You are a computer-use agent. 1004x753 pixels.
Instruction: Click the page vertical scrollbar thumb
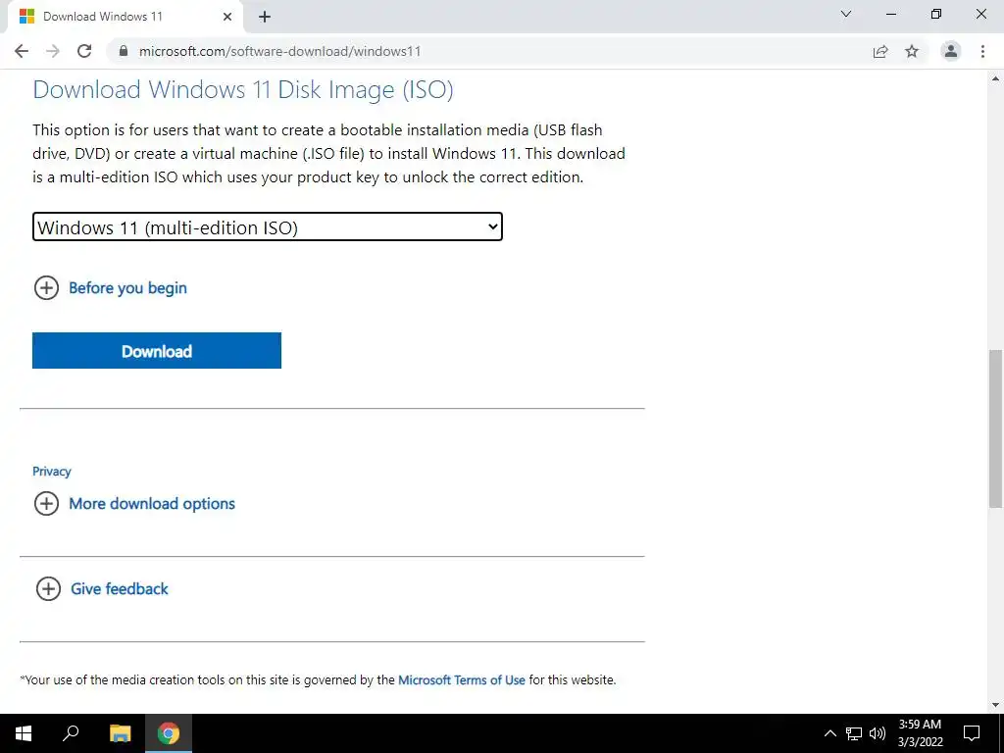pyautogui.click(x=996, y=429)
